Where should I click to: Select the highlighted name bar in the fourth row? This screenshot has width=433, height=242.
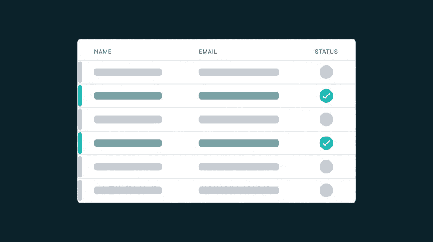point(128,143)
